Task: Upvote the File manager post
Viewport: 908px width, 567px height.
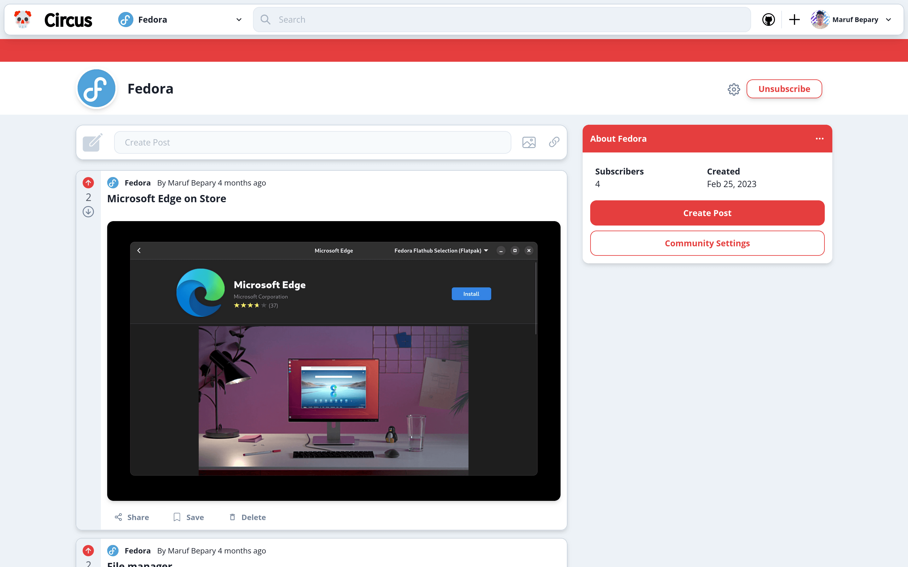Action: click(x=88, y=551)
